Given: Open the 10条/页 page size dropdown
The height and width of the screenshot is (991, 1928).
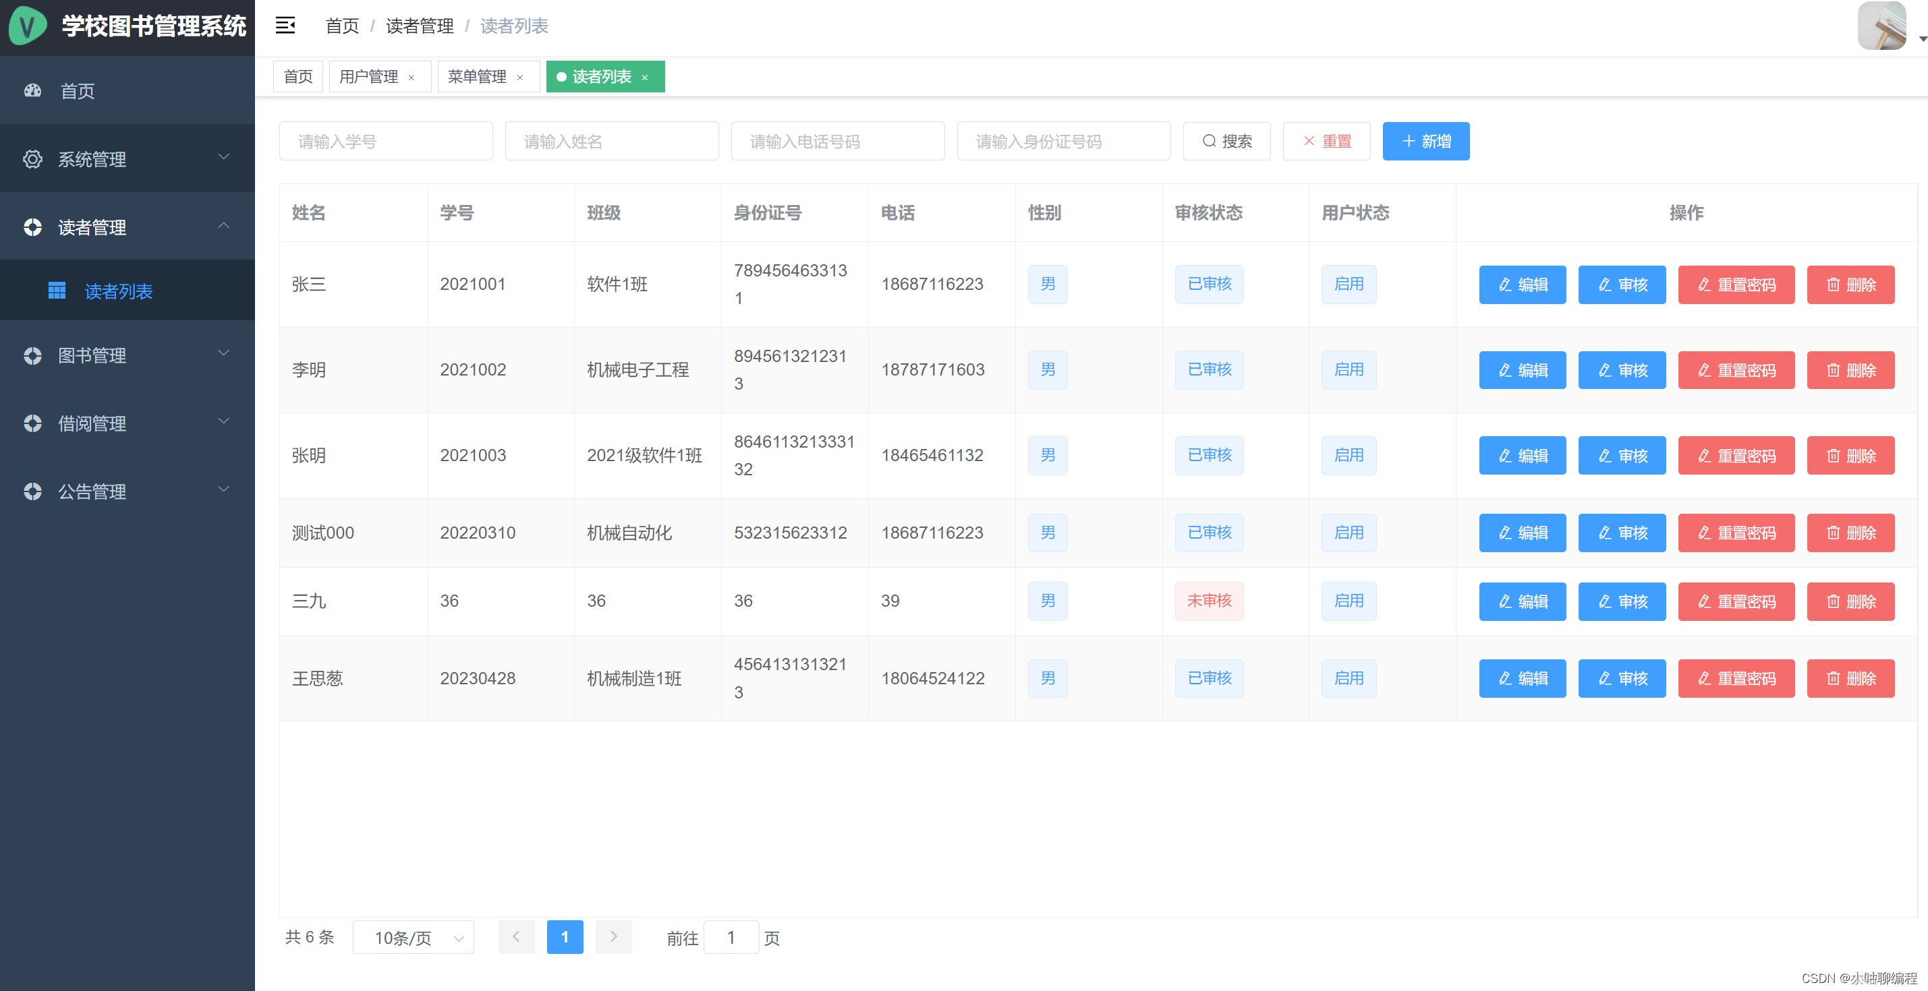Looking at the screenshot, I should click(413, 937).
